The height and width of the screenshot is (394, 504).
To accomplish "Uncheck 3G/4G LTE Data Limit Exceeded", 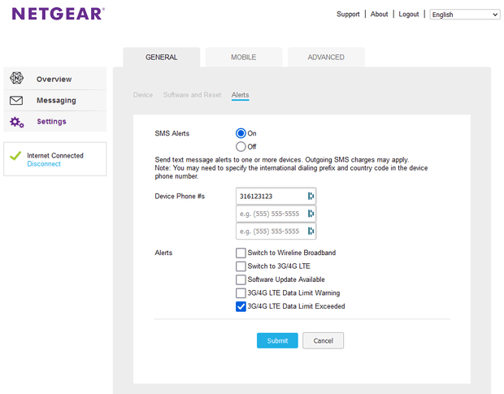I will tap(241, 306).
